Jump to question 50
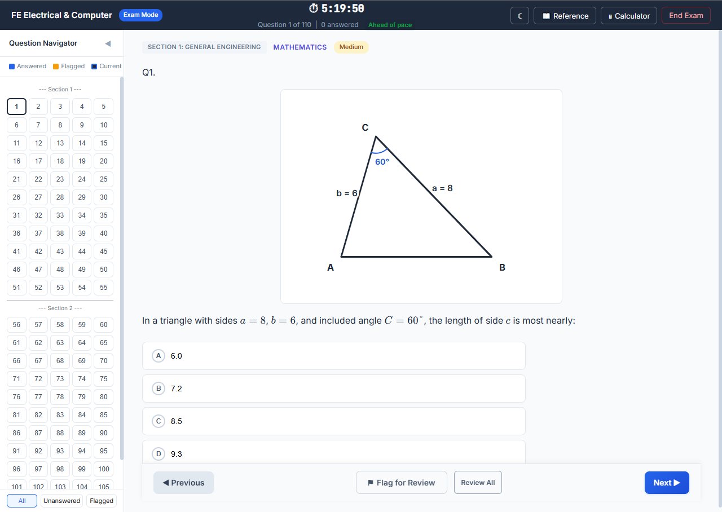 click(104, 270)
